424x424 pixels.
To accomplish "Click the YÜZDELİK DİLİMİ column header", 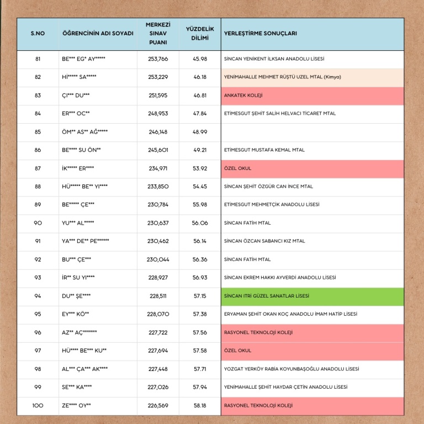I will (x=200, y=34).
